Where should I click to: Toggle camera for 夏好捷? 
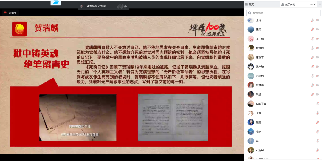click(318, 48)
